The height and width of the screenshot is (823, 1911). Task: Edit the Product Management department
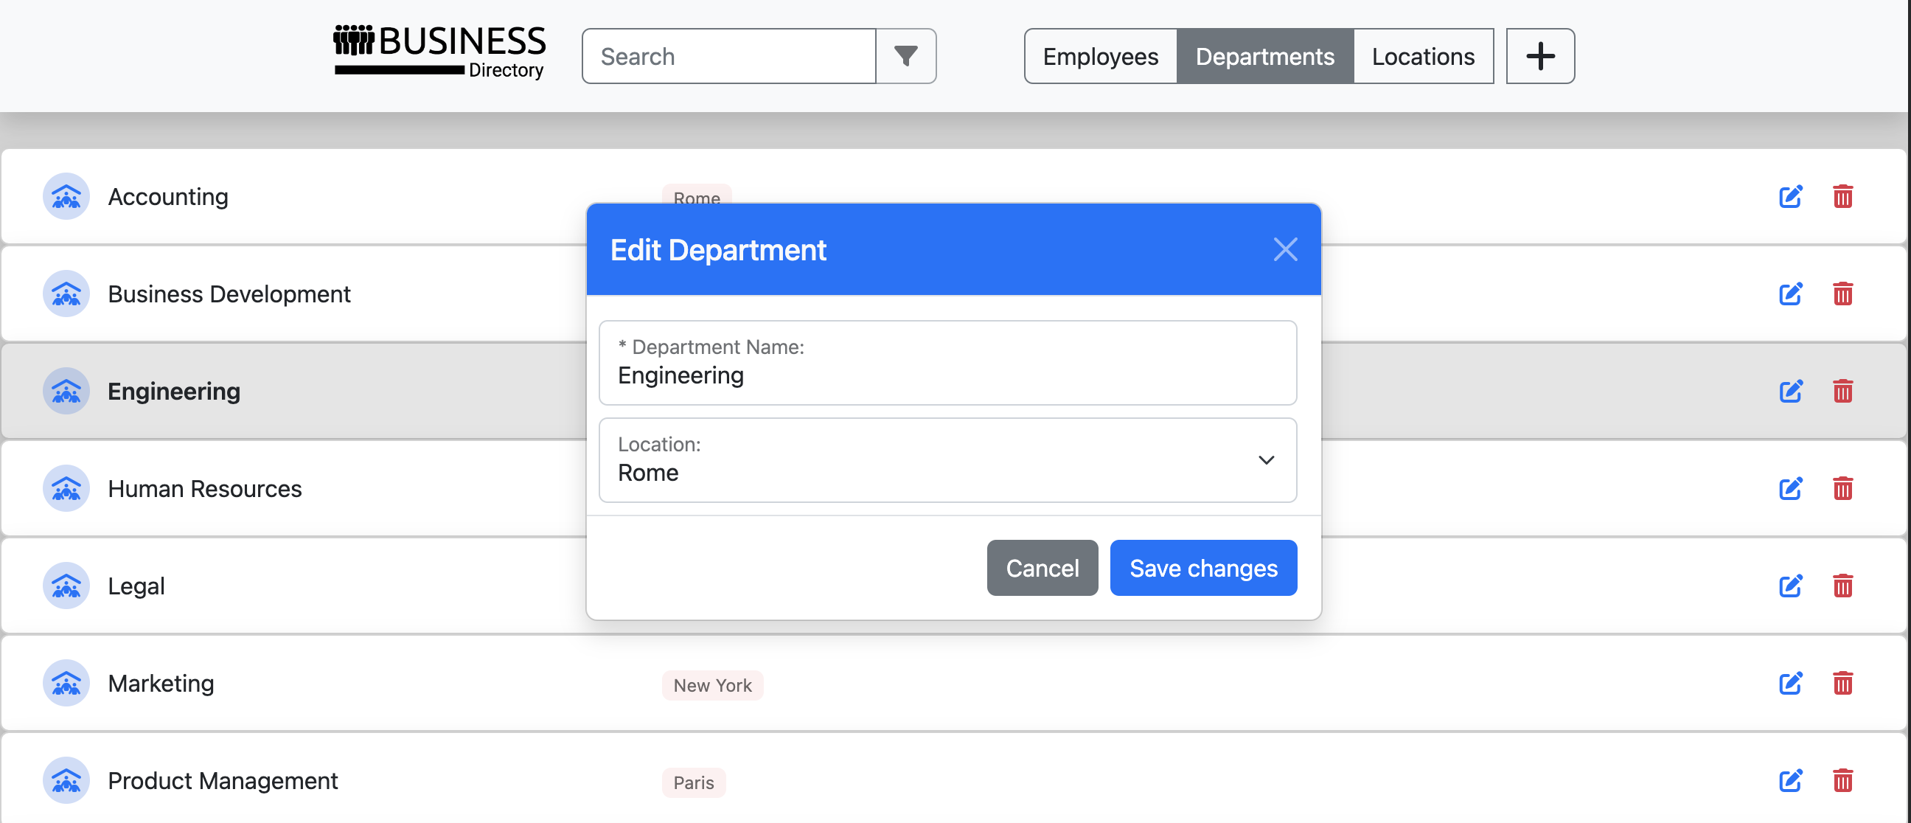(1789, 780)
